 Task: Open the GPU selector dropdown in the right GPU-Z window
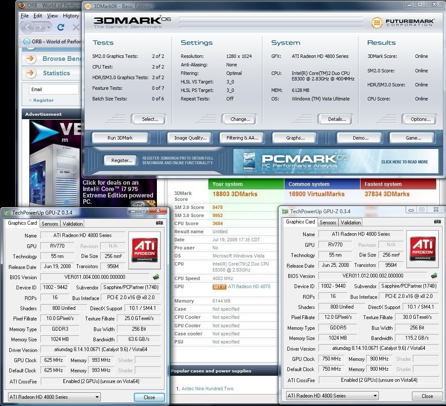tap(332, 396)
